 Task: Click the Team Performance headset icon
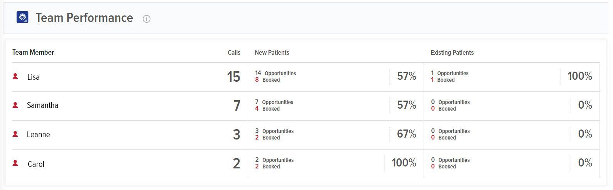click(x=22, y=17)
